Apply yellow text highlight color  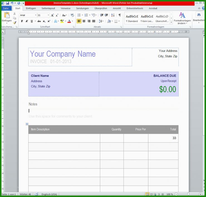[x=62, y=21]
